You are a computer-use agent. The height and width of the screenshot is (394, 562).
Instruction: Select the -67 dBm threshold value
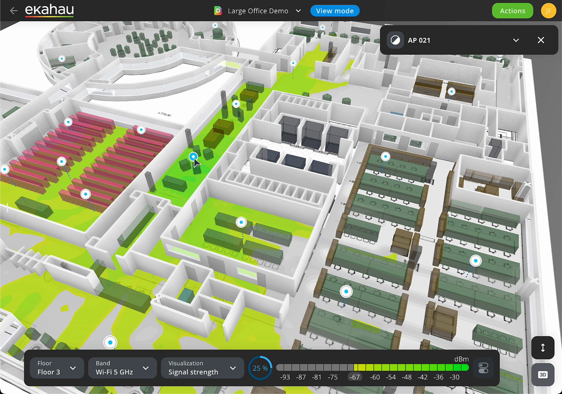354,377
